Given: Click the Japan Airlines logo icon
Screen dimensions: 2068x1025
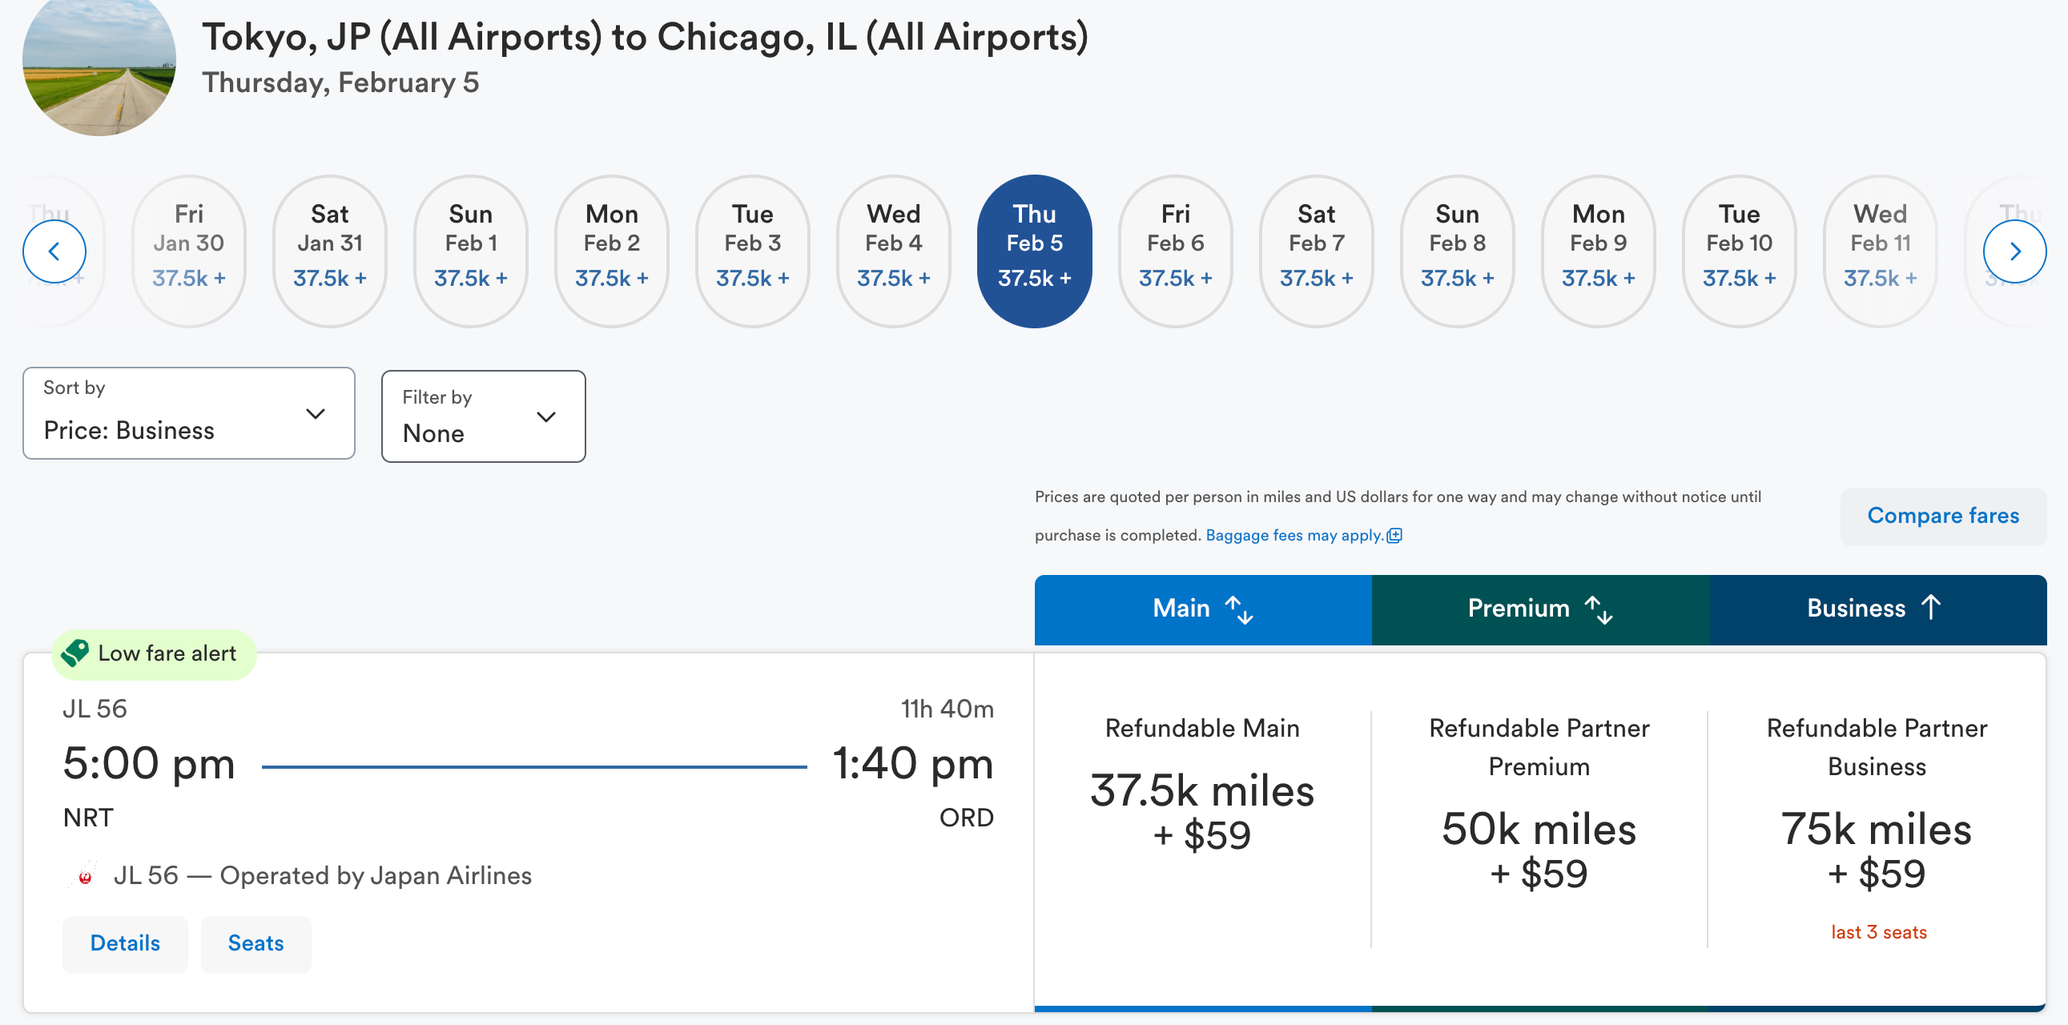Looking at the screenshot, I should coord(85,876).
